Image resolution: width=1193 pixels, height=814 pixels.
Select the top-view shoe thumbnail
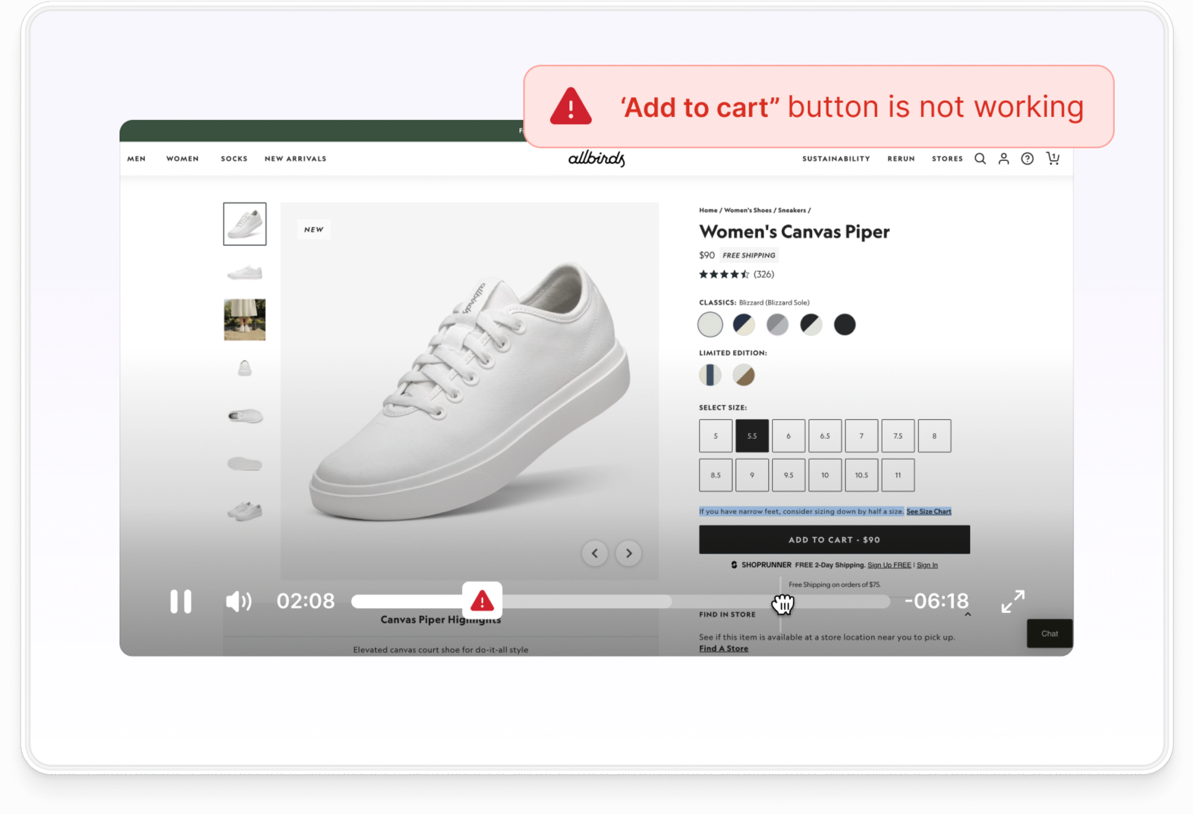point(245,416)
